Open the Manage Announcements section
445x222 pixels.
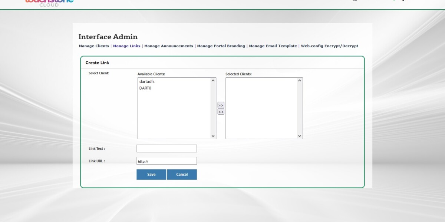pos(169,46)
